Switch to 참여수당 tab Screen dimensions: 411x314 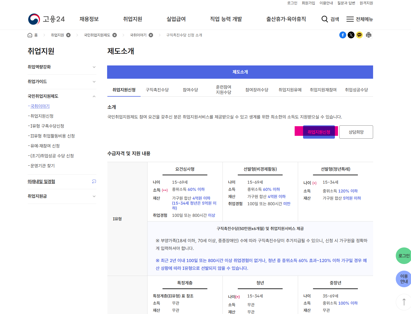pos(190,90)
